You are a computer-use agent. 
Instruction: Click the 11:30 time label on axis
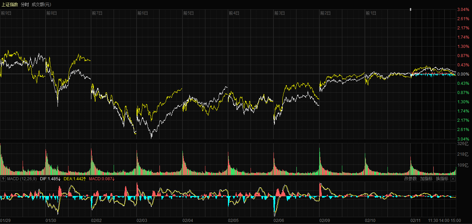pyautogui.click(x=433, y=221)
